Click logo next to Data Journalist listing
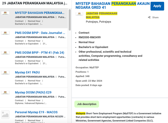Viewport: 168px width, 123px height. [x=5, y=33]
